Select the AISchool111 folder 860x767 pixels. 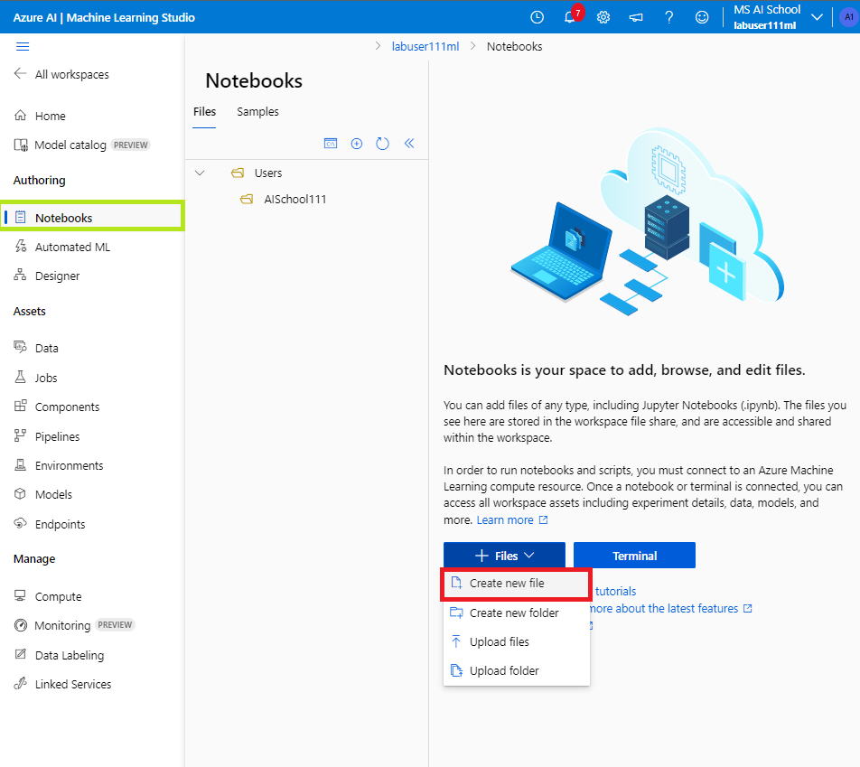pyautogui.click(x=284, y=199)
